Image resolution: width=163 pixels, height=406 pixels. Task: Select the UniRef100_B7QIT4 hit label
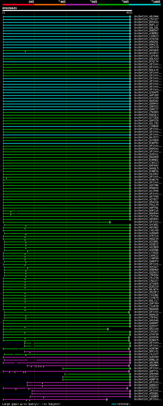click(146, 62)
